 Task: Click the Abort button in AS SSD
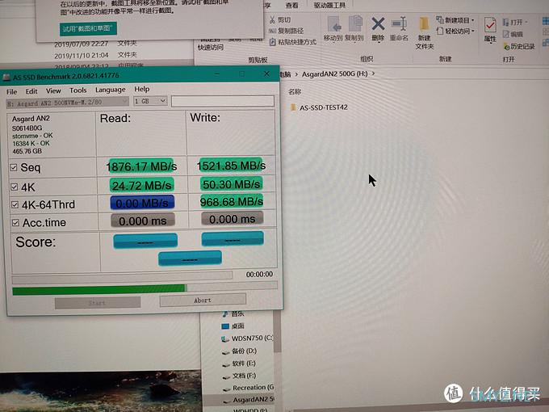click(203, 301)
